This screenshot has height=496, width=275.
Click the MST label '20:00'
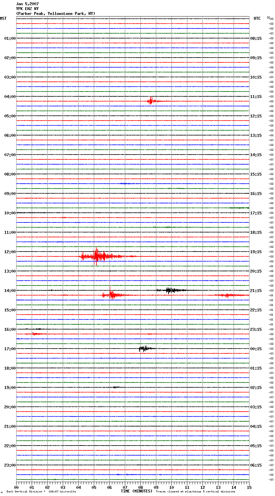[x=10, y=407]
